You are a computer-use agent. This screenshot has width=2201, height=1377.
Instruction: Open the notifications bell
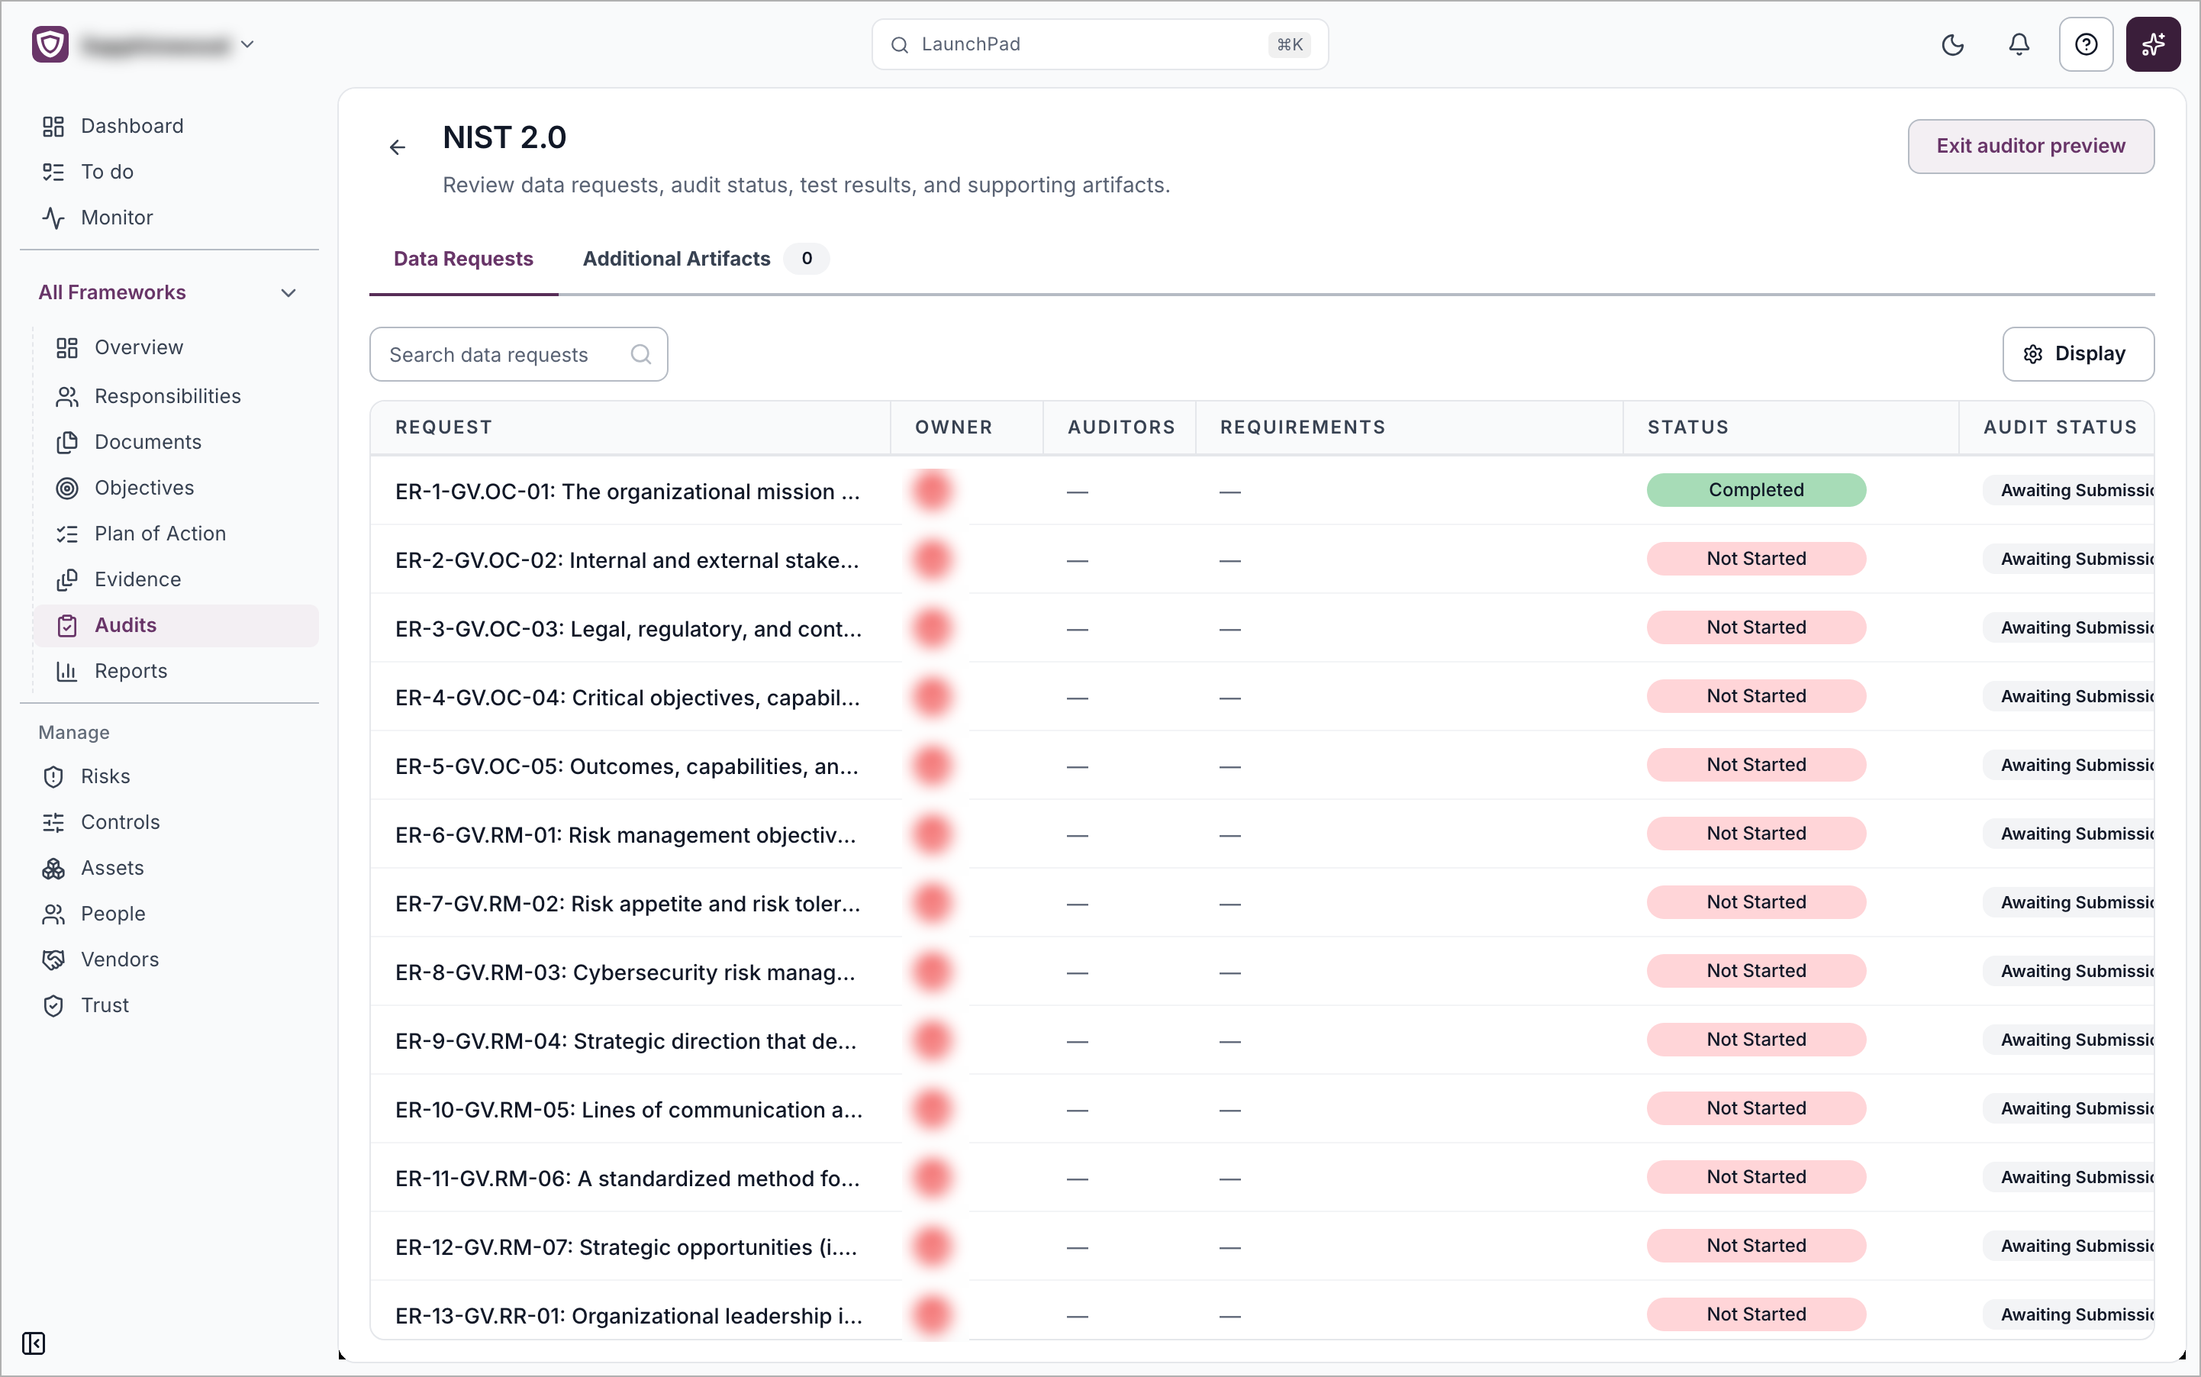2019,44
